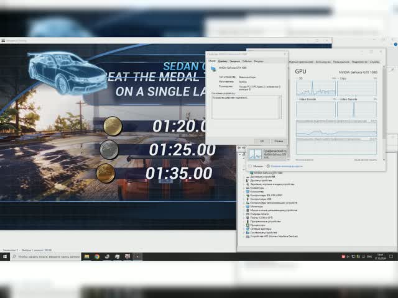Open the Copy graph engine dropdown
Image resolution: width=398 pixels, height=298 pixels.
342,78
